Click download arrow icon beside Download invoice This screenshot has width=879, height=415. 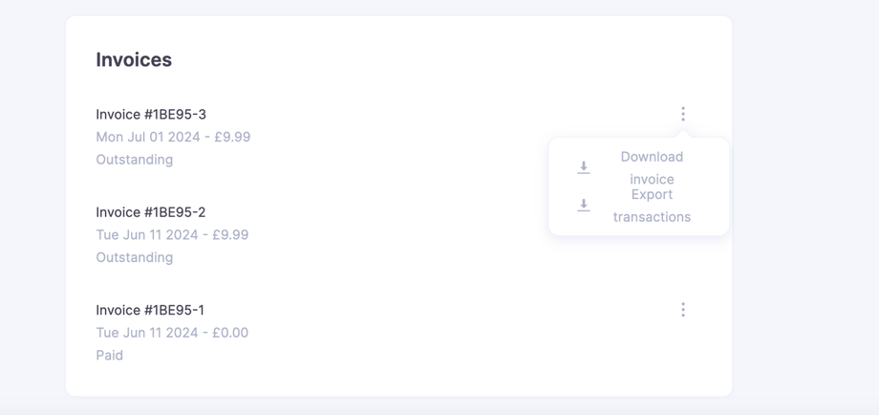(x=584, y=168)
